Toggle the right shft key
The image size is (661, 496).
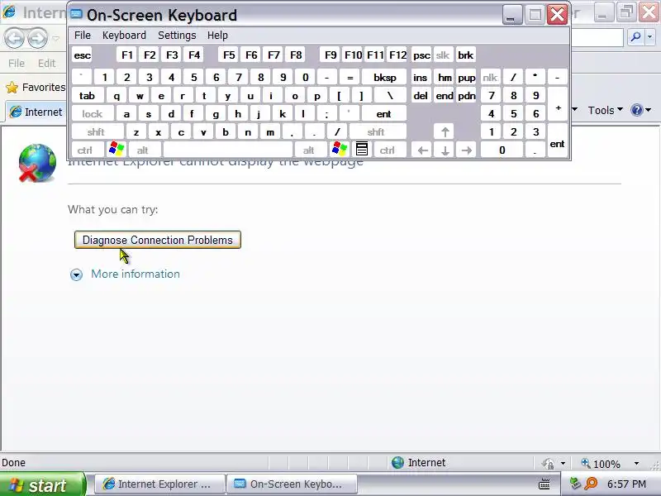click(376, 132)
